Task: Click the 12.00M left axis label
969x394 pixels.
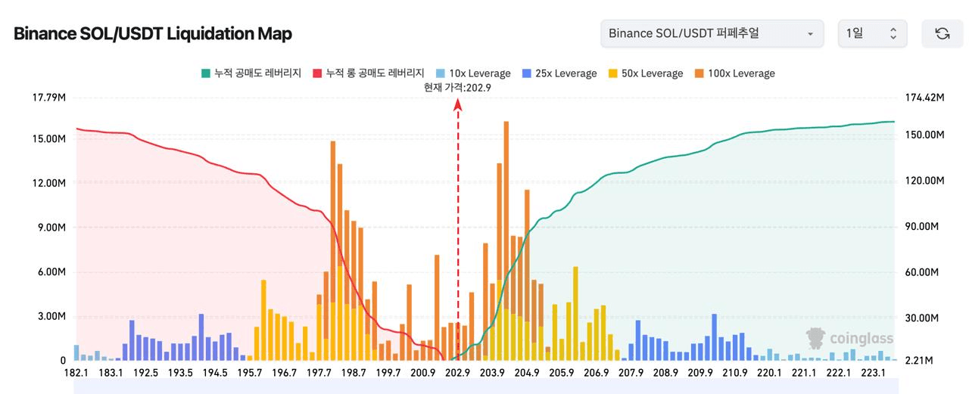Action: click(x=50, y=183)
